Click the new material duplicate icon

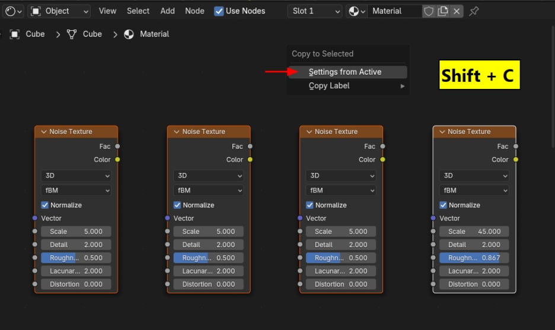[x=443, y=11]
